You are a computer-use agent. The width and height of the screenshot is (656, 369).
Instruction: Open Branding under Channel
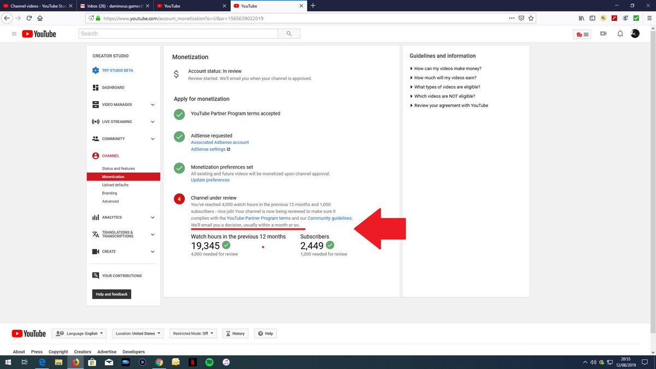point(109,193)
